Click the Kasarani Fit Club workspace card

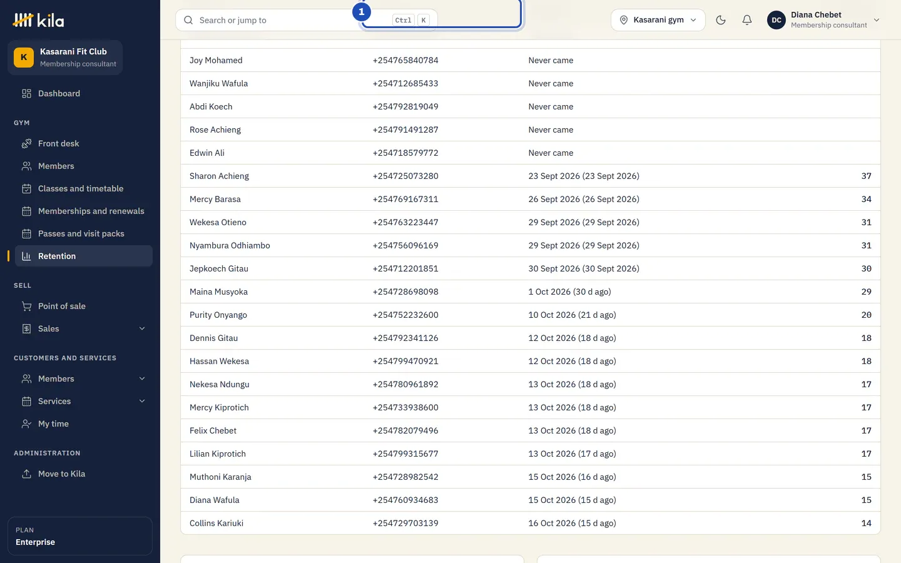tap(65, 58)
